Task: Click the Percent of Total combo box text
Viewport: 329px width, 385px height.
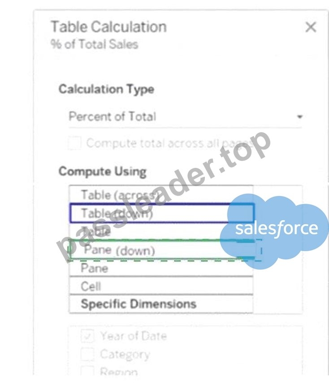Action: tap(113, 116)
